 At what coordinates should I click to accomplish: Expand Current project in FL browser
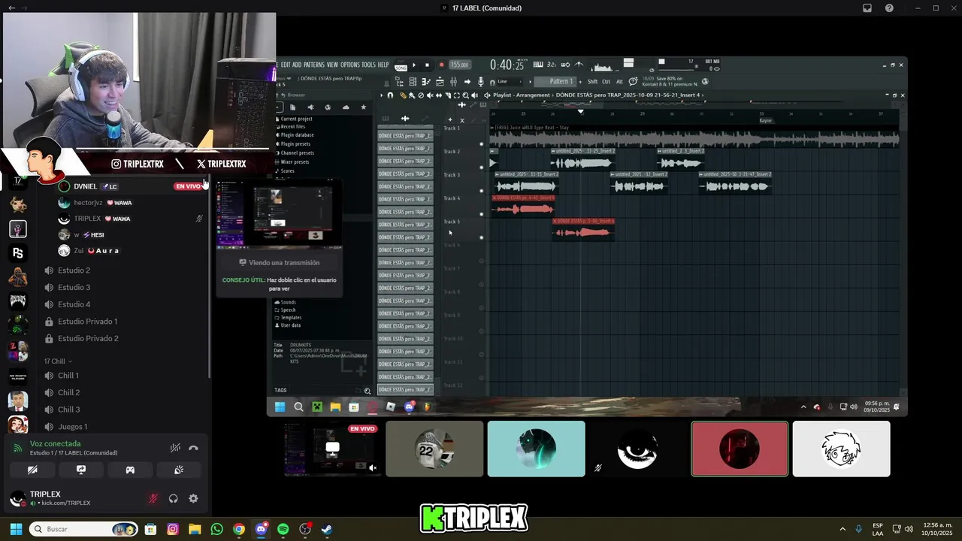(296, 119)
